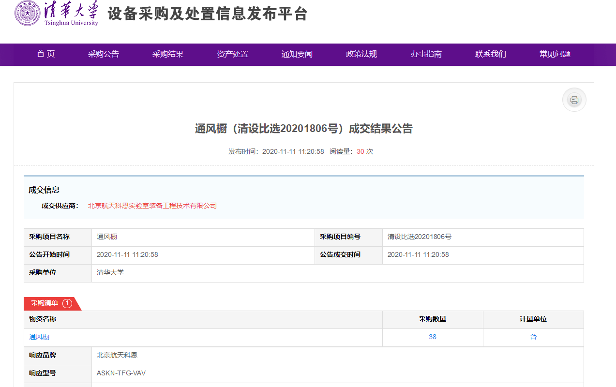The width and height of the screenshot is (616, 387).
Task: Open the 办事指南 page
Action: (x=425, y=54)
